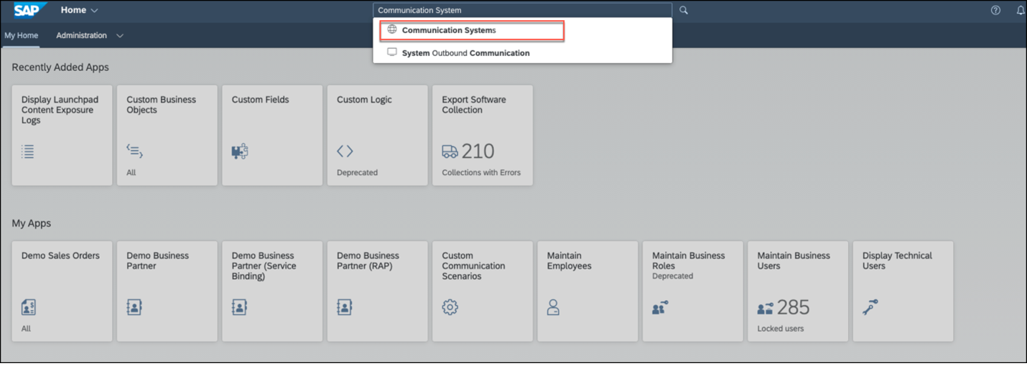The image size is (1027, 366).
Task: Open the Demo Business Partner tile
Action: (167, 291)
